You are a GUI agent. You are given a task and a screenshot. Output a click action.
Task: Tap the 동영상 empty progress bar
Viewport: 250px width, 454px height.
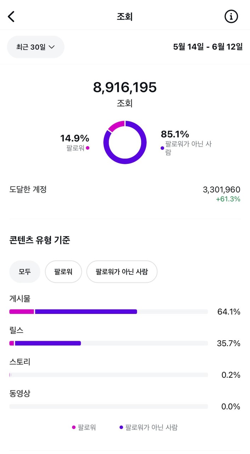click(108, 406)
